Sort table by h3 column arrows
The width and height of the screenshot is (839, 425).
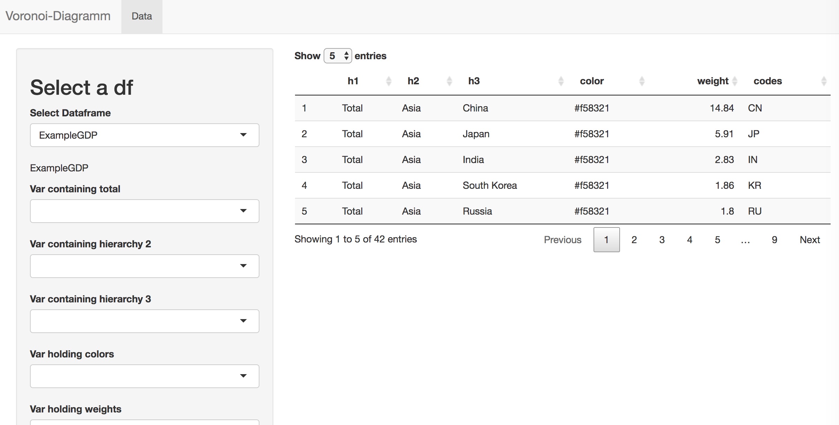(561, 81)
